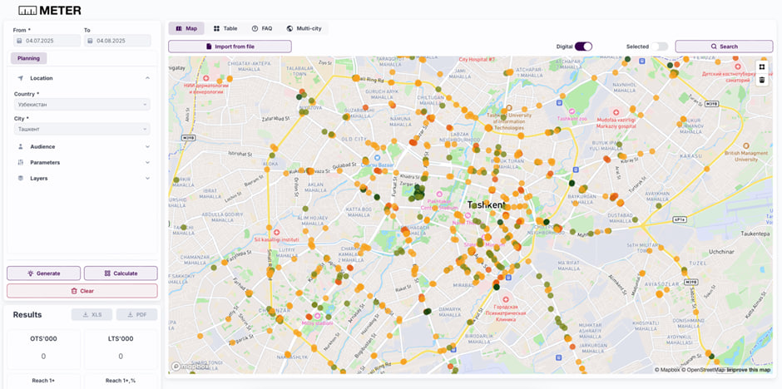Click the trash icon on the map
The height and width of the screenshot is (389, 782).
pos(761,80)
